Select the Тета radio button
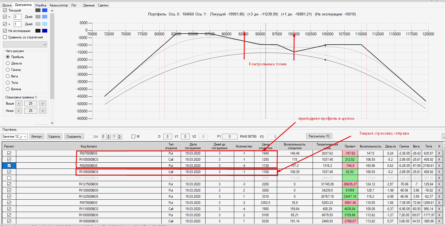The height and width of the screenshot is (226, 445). (8, 83)
